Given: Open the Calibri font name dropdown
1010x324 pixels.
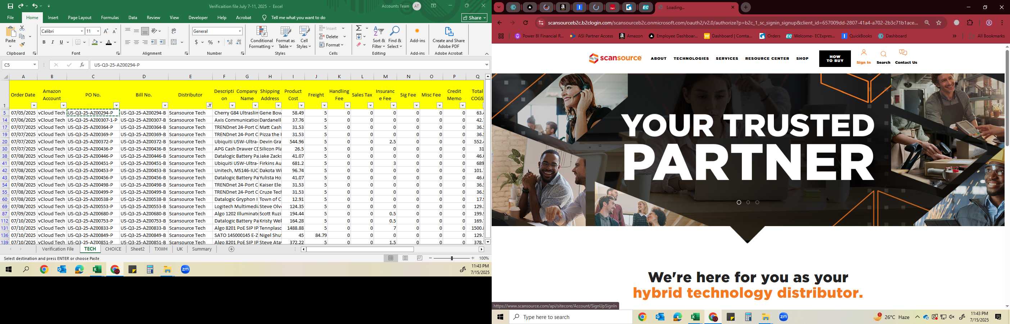Looking at the screenshot, I should [x=82, y=31].
